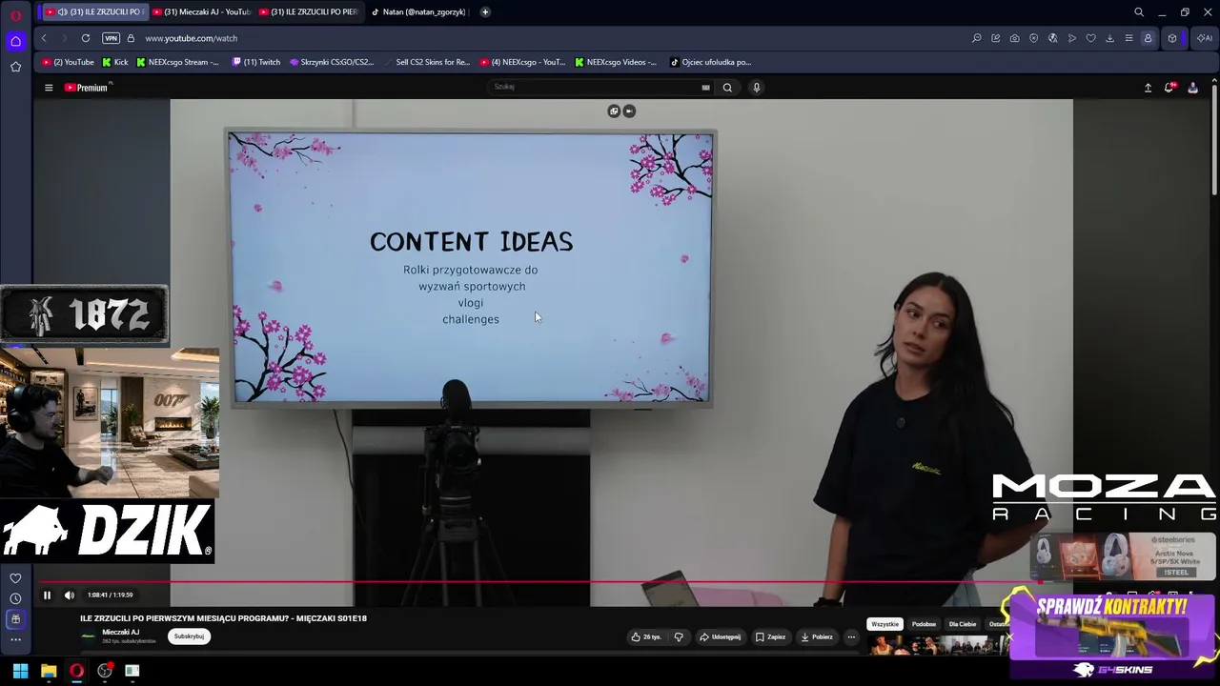Take a snapshot with the camera icon

click(1015, 38)
